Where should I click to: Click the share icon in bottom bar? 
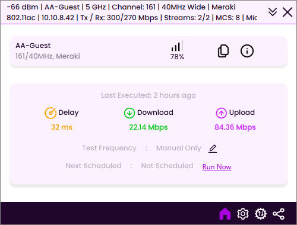point(279,214)
